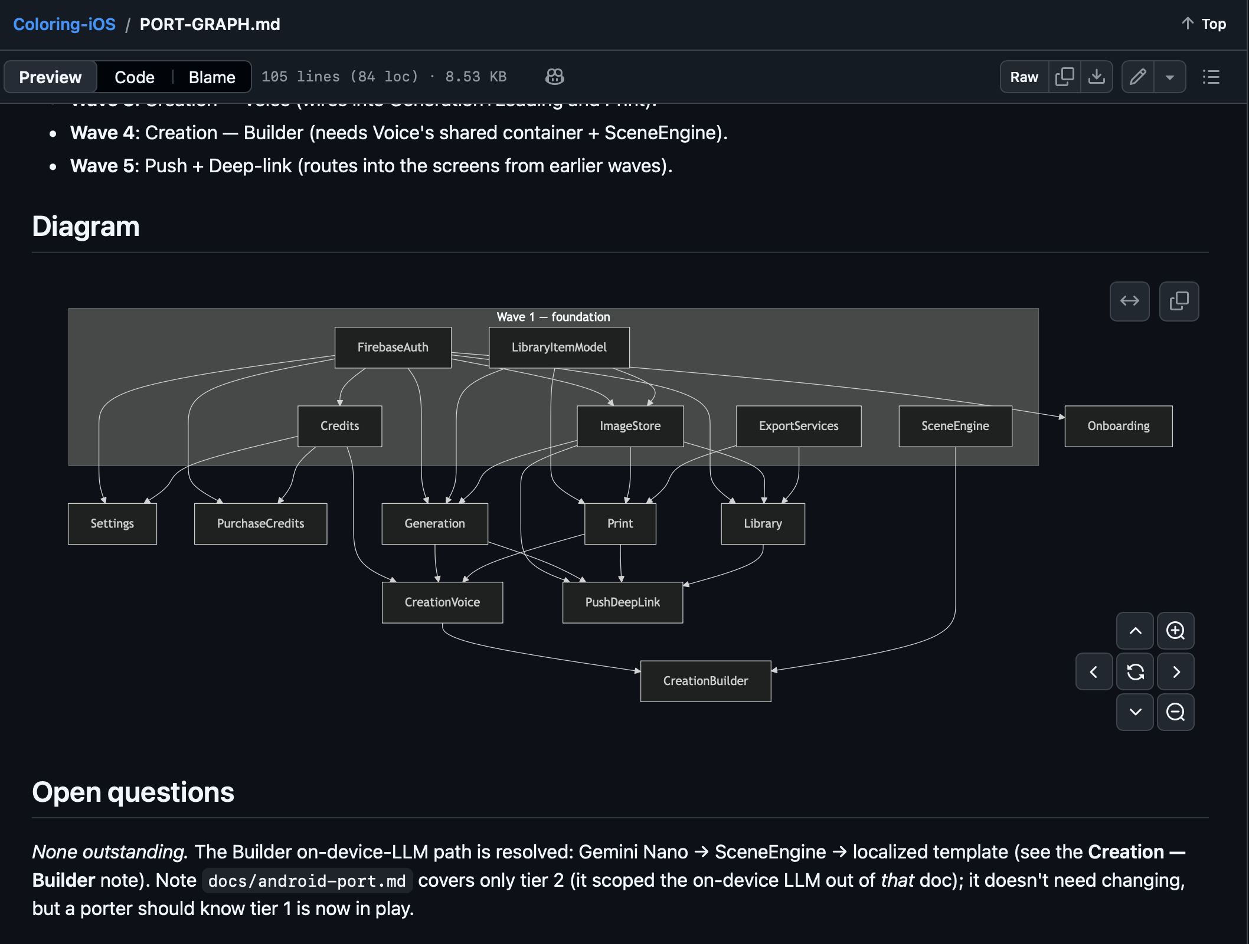This screenshot has height=944, width=1249.
Task: Click the PORT-GRAPH.md file name
Action: pos(210,24)
